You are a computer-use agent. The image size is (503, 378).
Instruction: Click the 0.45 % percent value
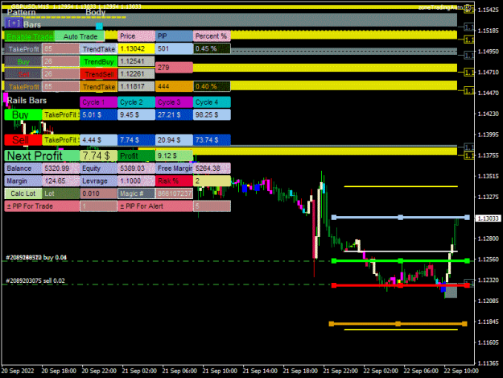[x=212, y=49]
